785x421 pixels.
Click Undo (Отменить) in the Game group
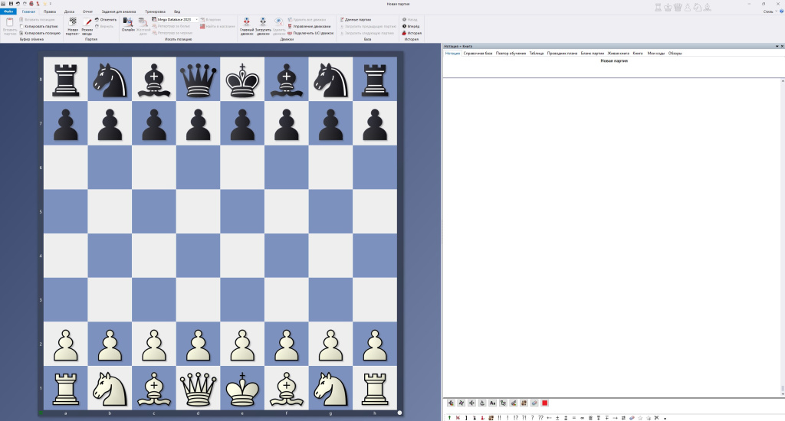point(105,19)
